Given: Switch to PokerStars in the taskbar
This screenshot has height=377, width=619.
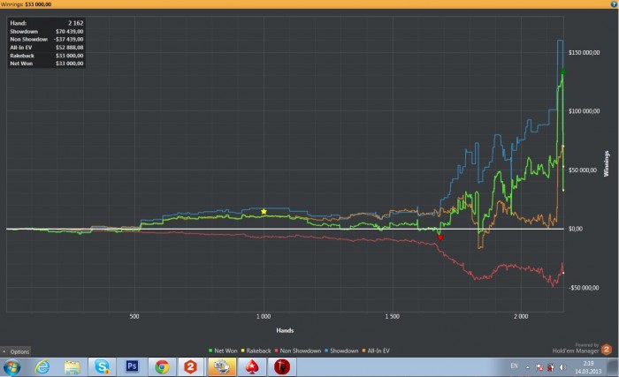Looking at the screenshot, I should pos(252,367).
